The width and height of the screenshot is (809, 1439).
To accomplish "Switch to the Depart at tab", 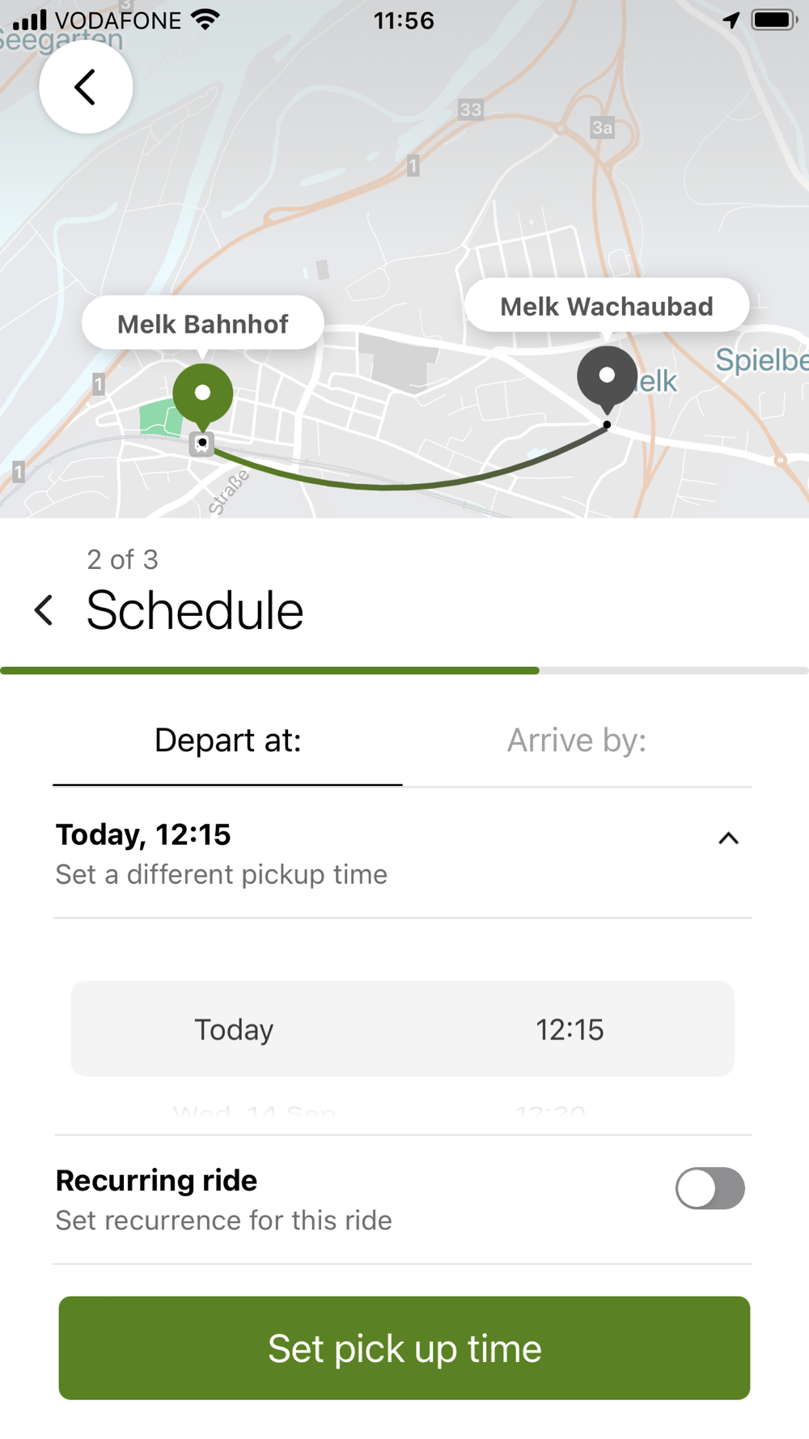I will (227, 741).
